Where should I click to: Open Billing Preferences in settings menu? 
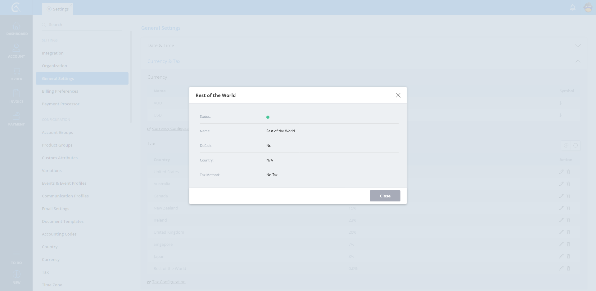[60, 91]
